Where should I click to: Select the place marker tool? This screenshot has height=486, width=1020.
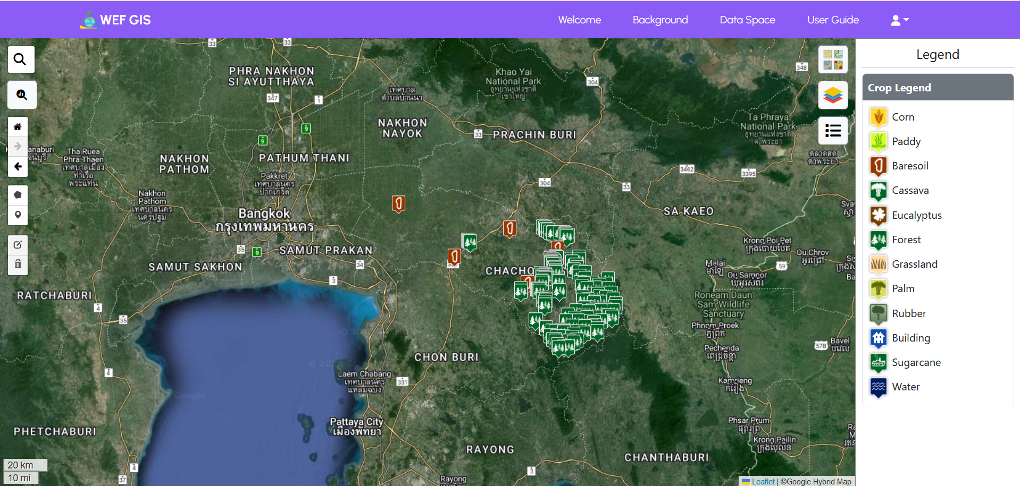pyautogui.click(x=18, y=215)
